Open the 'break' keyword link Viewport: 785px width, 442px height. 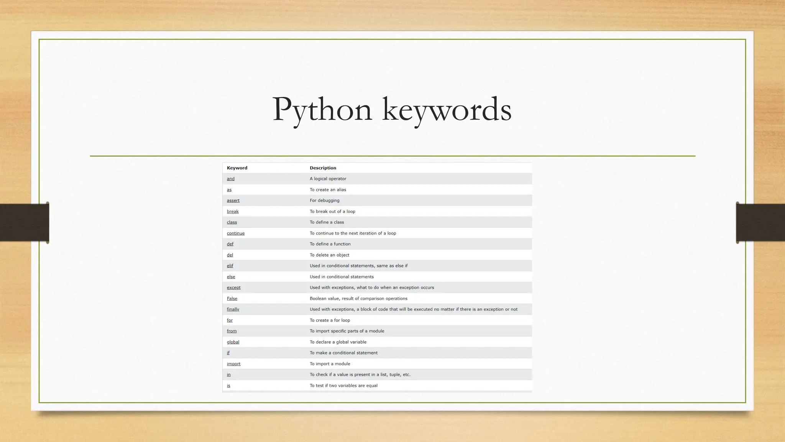[x=232, y=211]
